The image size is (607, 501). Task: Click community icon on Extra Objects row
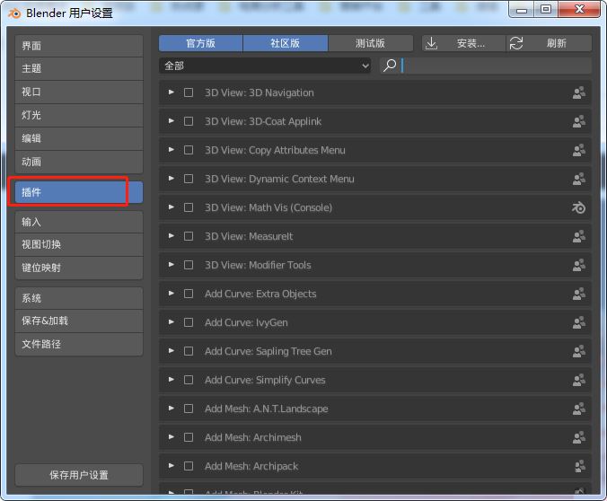(579, 294)
